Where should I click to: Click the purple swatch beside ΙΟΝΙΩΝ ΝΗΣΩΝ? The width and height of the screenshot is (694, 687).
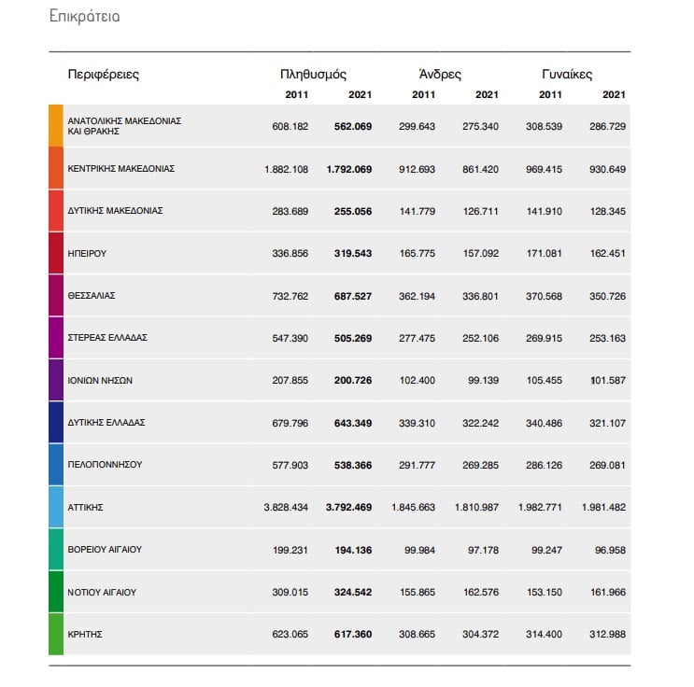56,380
